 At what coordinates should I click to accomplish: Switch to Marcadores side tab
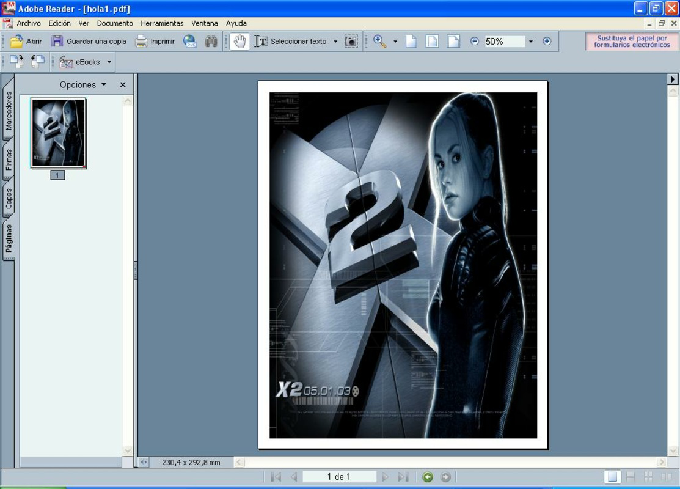click(9, 111)
